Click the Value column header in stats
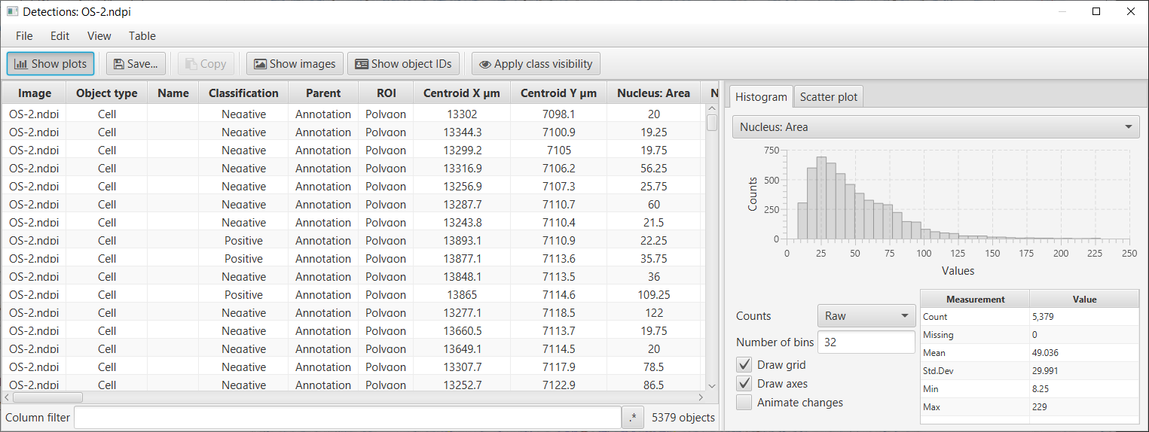The width and height of the screenshot is (1149, 432). (x=1084, y=299)
